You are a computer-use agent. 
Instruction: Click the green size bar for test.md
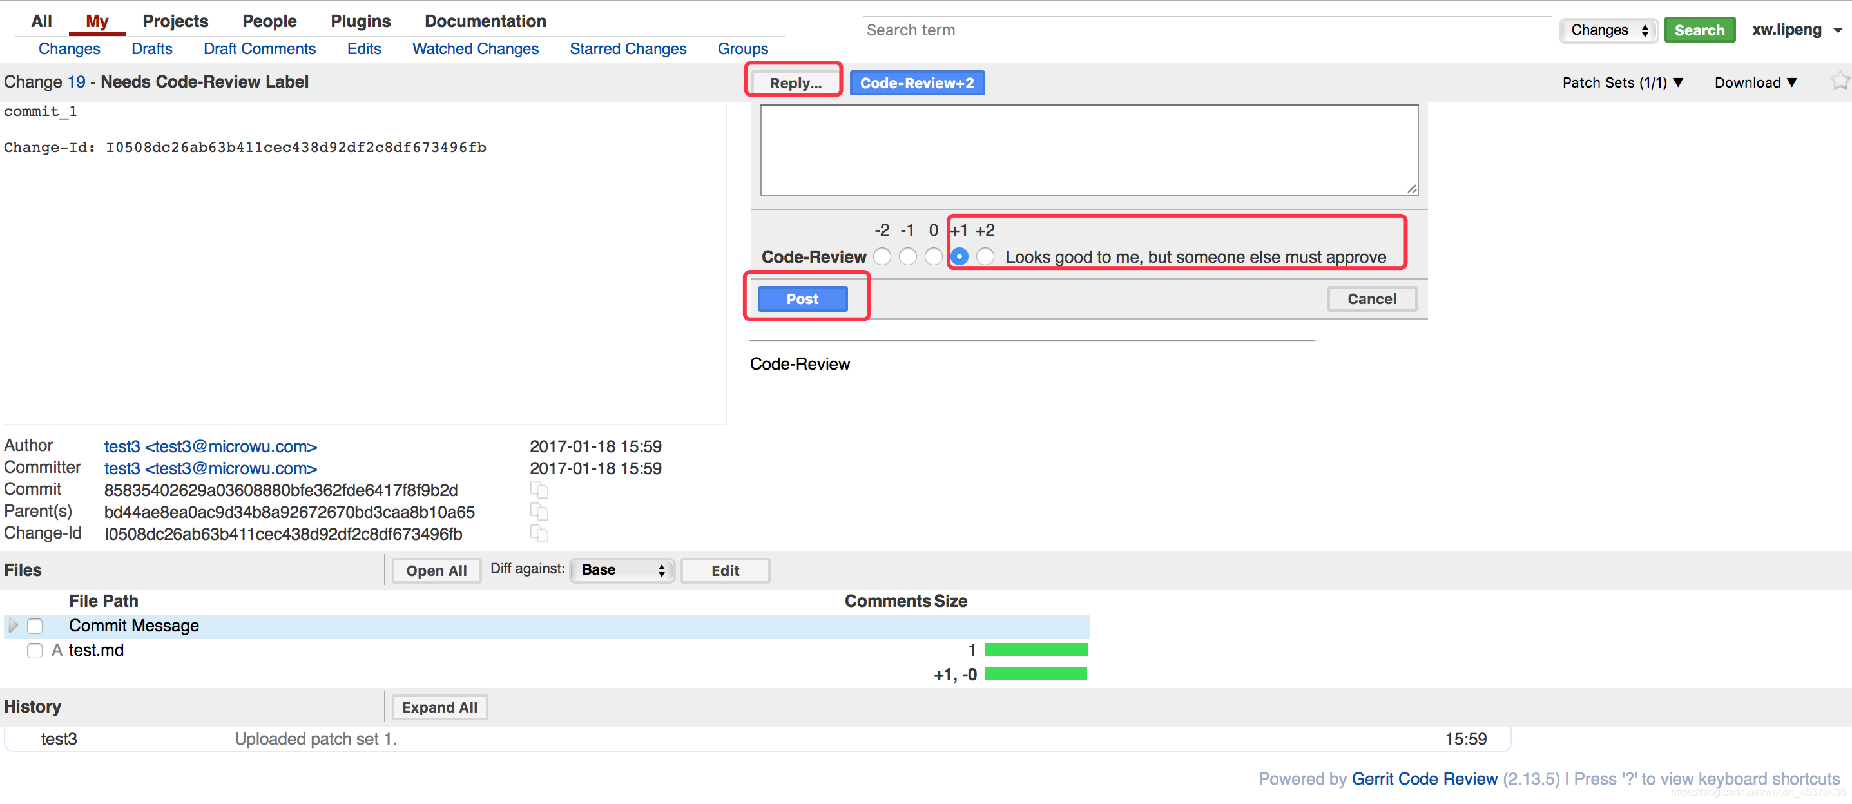[x=1036, y=650]
